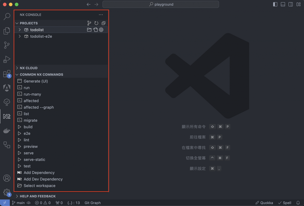Screen dimensions: 304x206
Task: Select Generate (UI) command
Action: coord(61,81)
